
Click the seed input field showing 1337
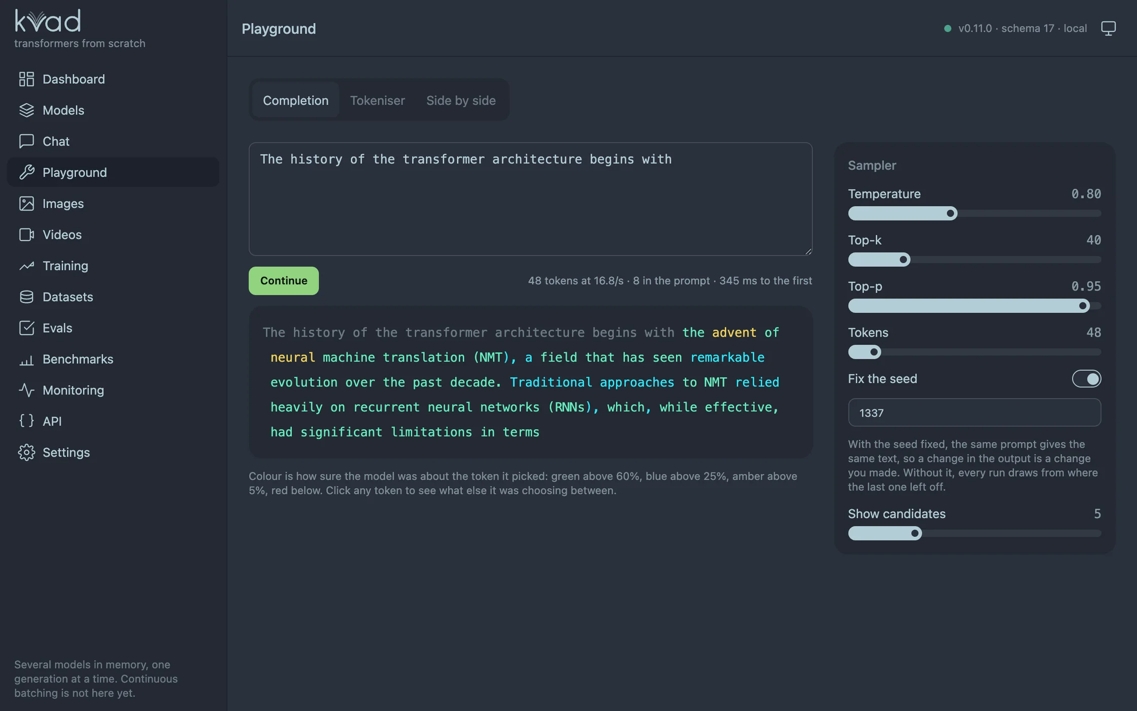[974, 412]
